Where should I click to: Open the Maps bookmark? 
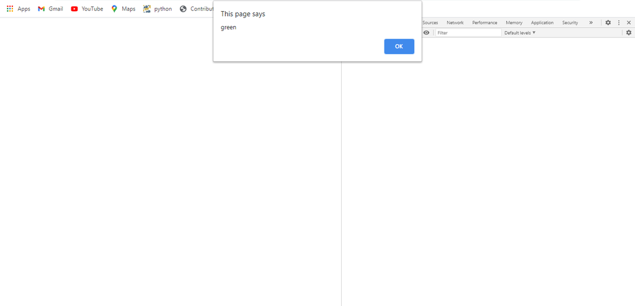(123, 9)
